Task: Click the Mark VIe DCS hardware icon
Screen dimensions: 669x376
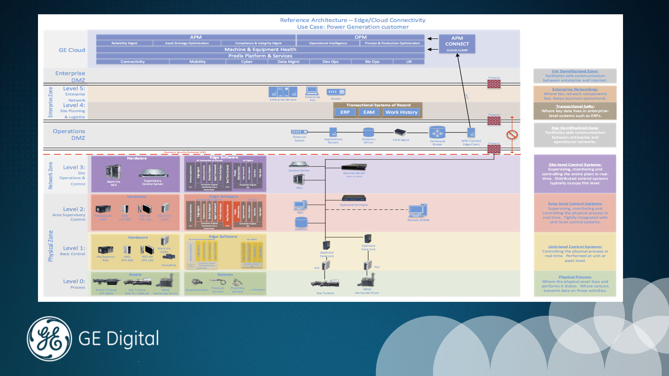Action: (x=114, y=172)
